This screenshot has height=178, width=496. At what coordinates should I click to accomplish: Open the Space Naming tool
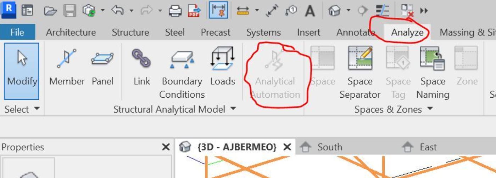pos(433,74)
